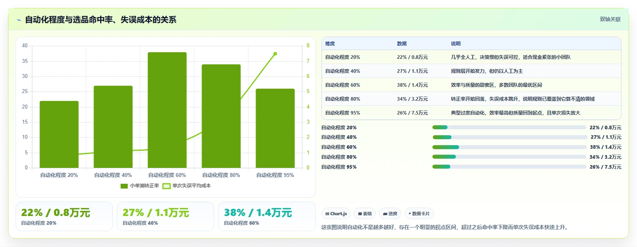The width and height of the screenshot is (637, 247).
Task: Click the progress bar for 自动化程度 80%
Action: click(x=509, y=157)
